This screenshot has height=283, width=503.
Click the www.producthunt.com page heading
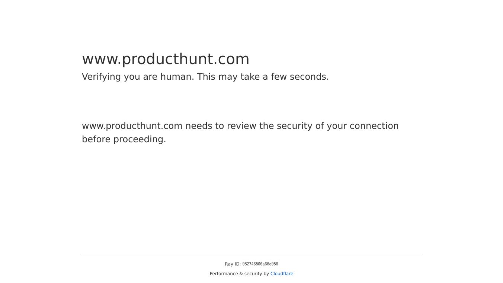pos(166,59)
